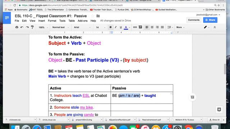Image resolution: width=230 pixels, height=129 pixels.
Task: Open the Normal text style dropdown
Action: [60, 27]
